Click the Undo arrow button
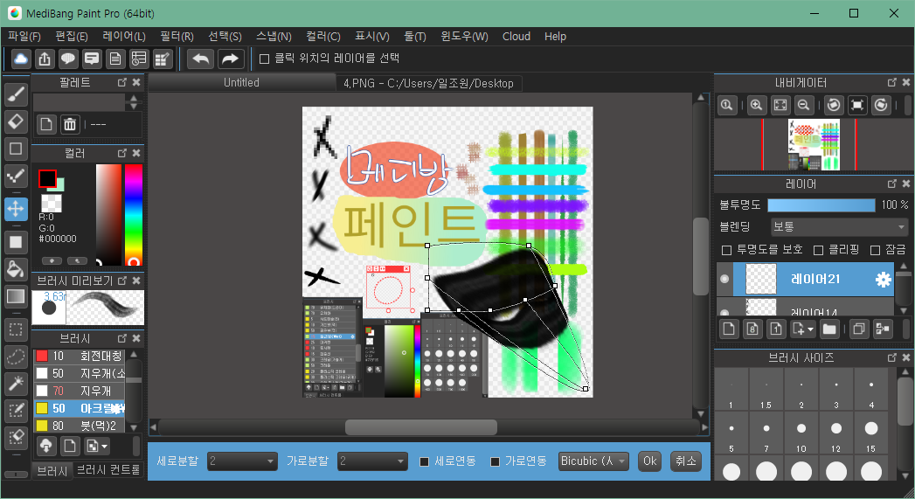This screenshot has height=499, width=915. point(201,59)
